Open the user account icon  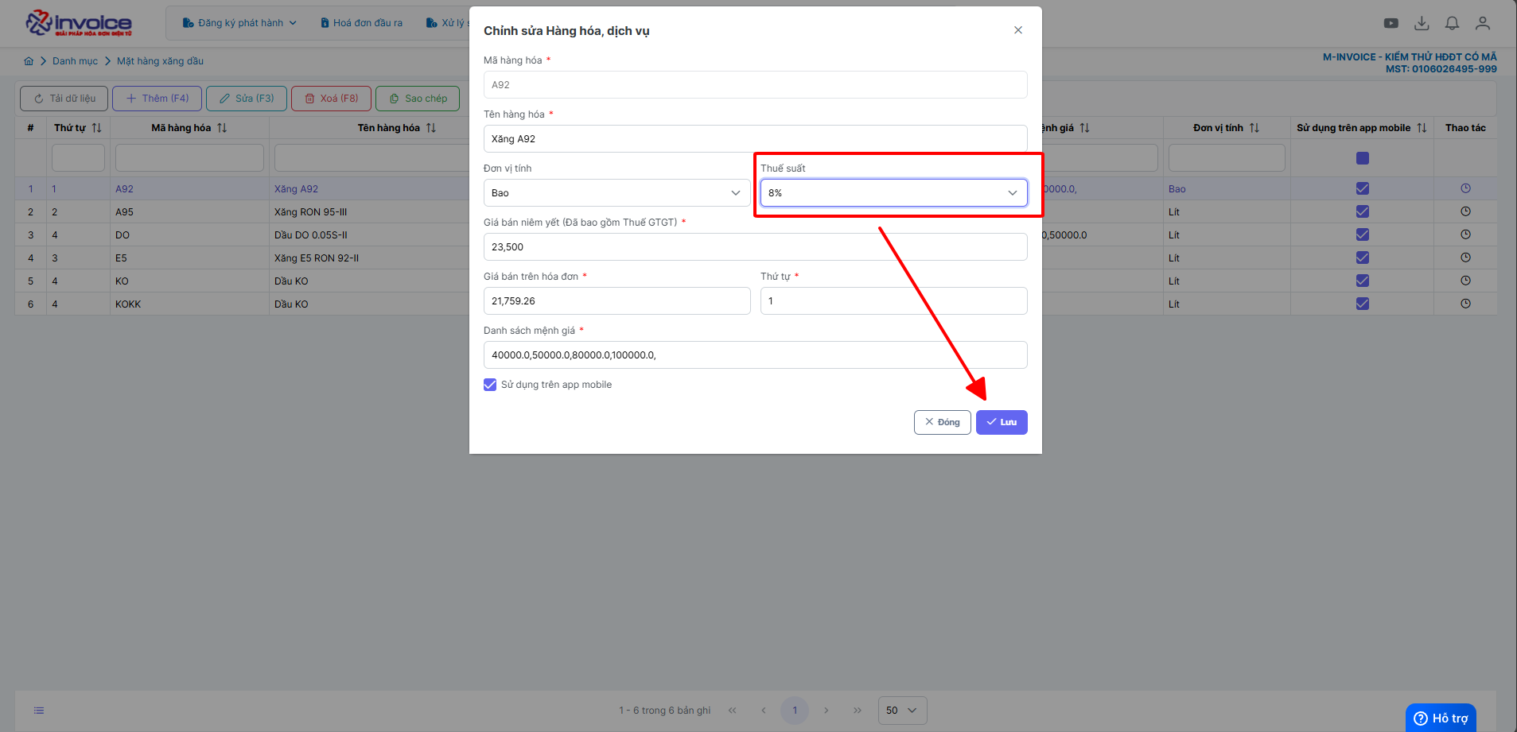click(1483, 23)
